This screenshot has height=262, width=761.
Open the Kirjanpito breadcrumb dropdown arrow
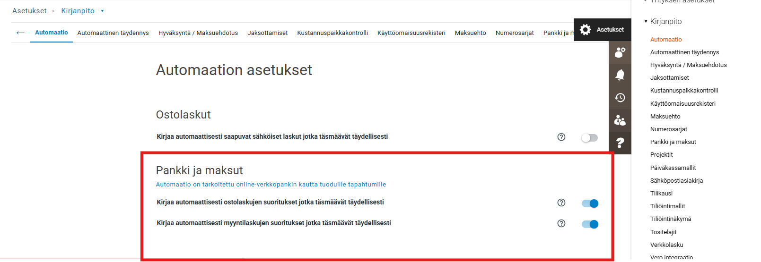click(102, 11)
